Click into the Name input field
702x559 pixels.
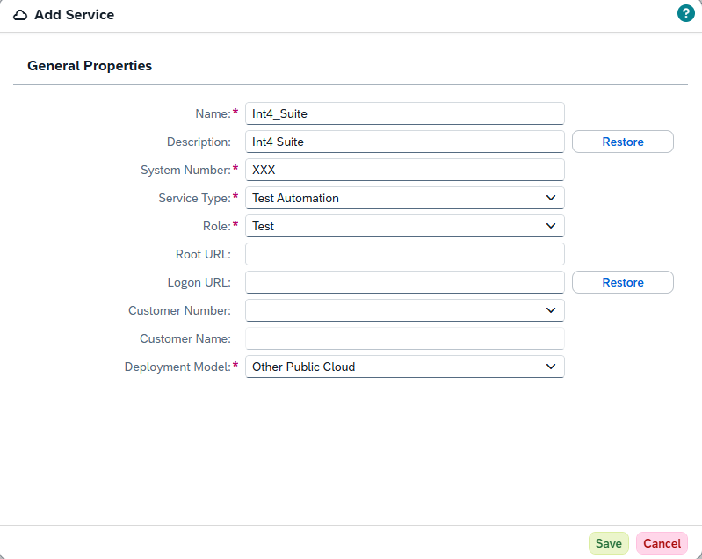tap(405, 113)
